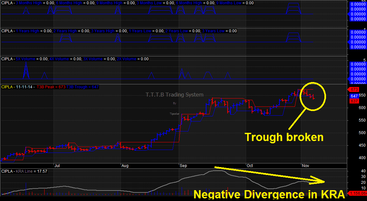The height and width of the screenshot is (201, 367).
Task: Click the red 637 last-price tag
Action: (354, 101)
